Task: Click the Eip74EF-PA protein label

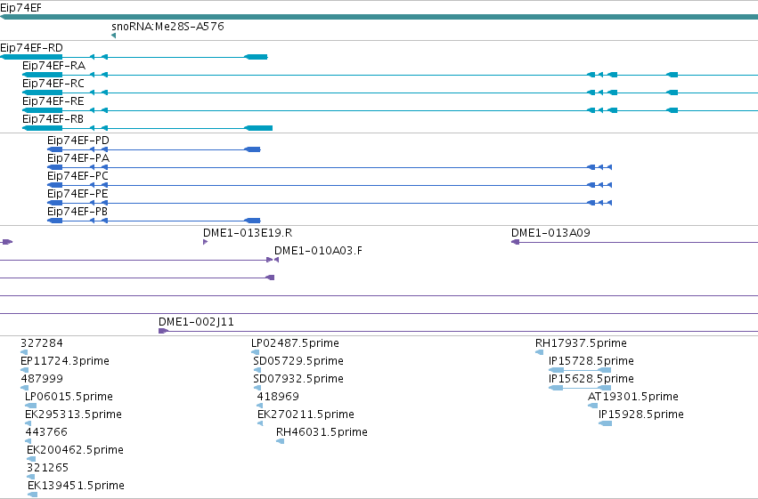Action: pyautogui.click(x=78, y=158)
